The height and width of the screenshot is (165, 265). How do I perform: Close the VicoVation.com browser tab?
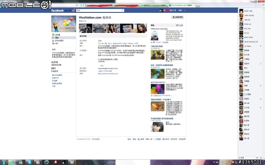[x=194, y=5]
